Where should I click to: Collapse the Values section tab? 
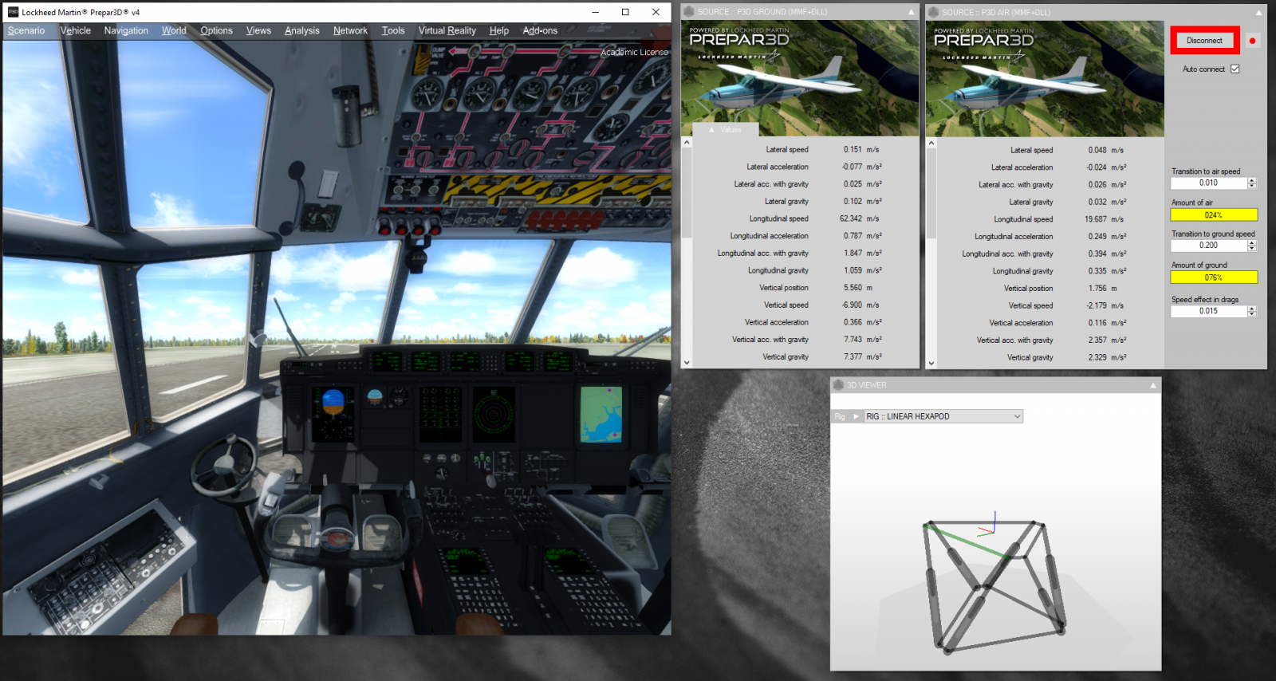[712, 129]
